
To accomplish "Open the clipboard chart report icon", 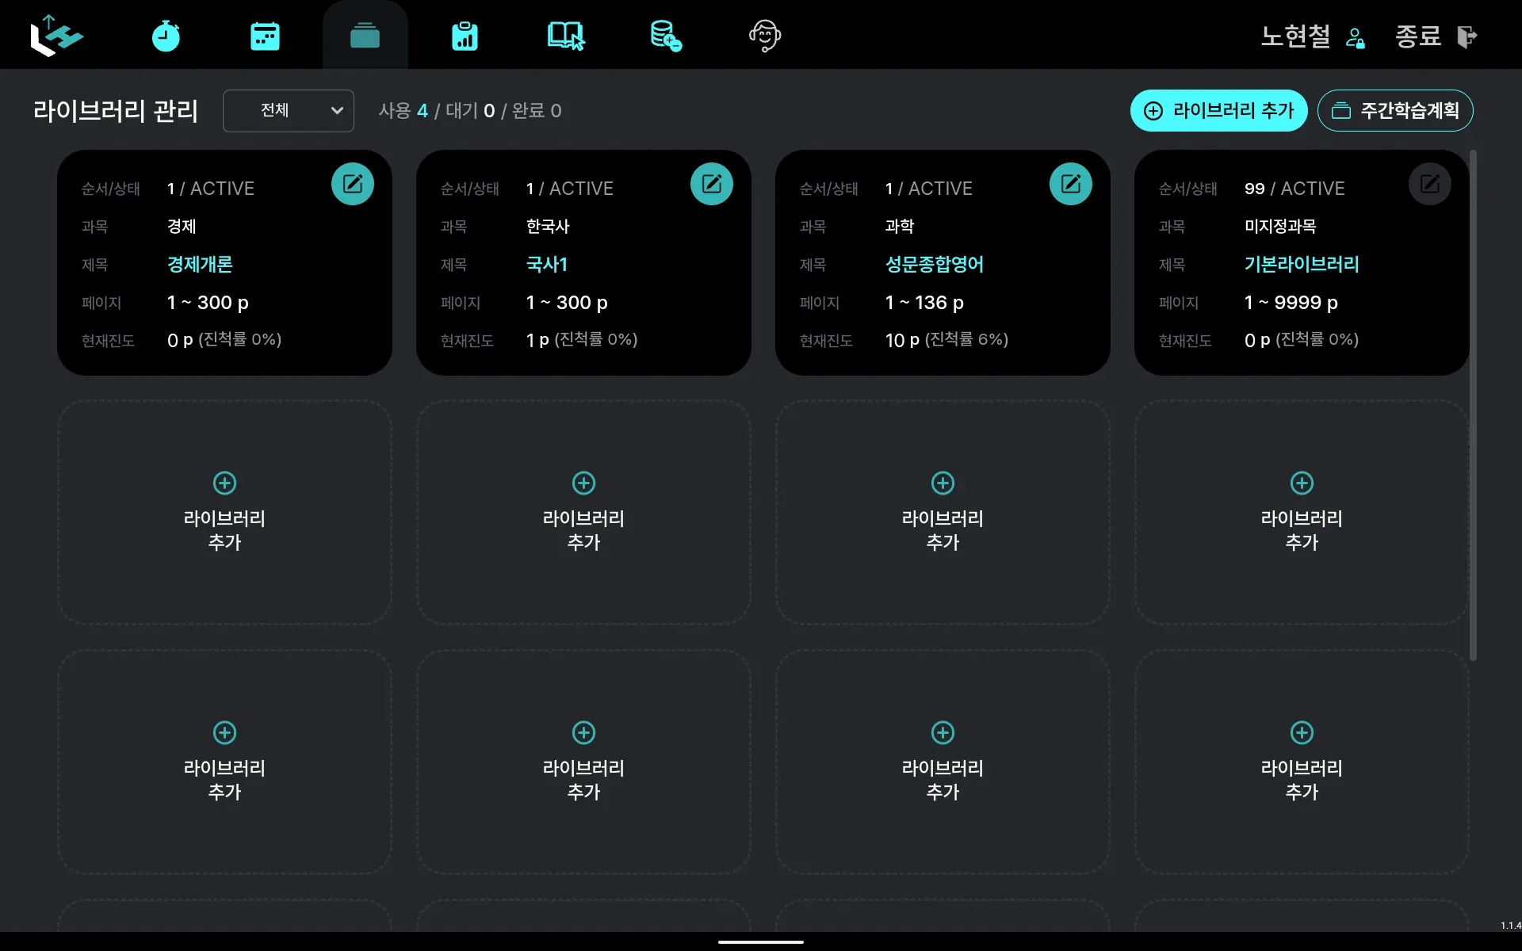I will tap(465, 36).
